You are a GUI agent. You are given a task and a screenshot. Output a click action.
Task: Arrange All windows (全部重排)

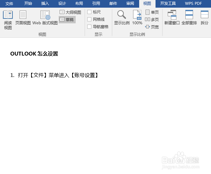189,18
